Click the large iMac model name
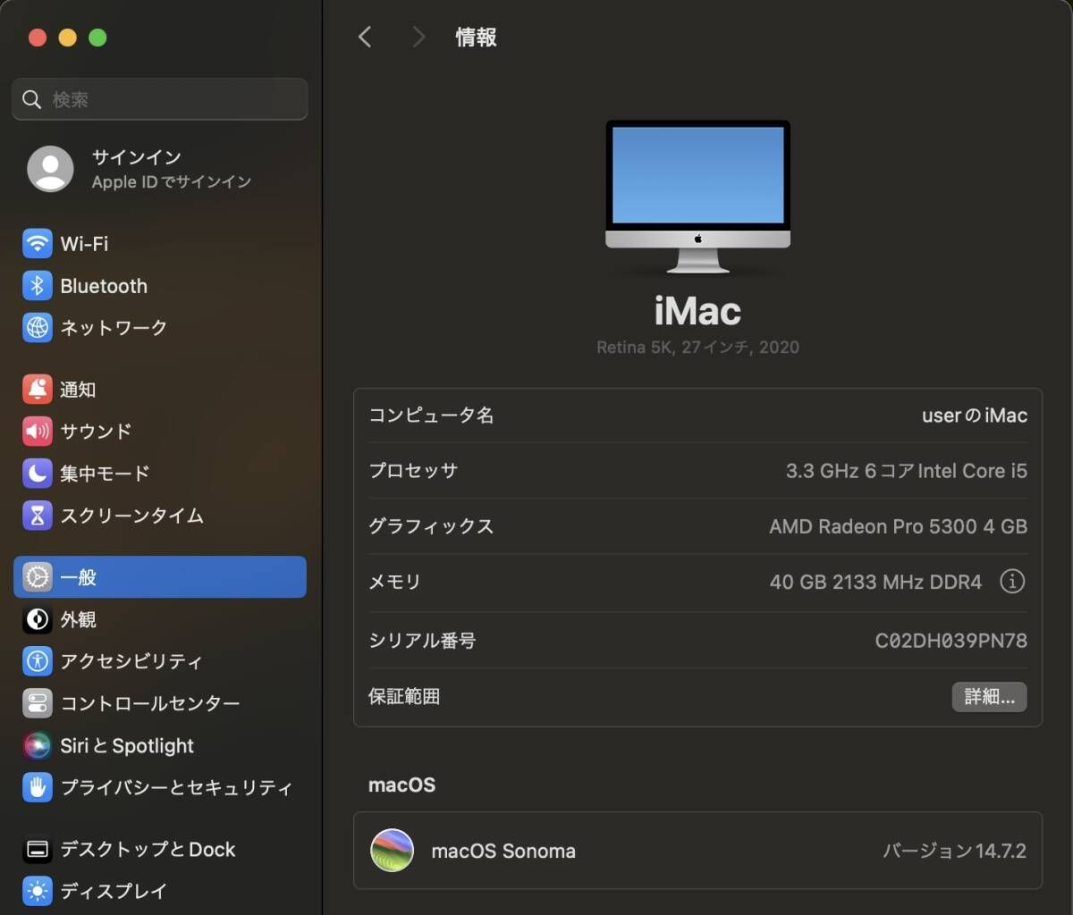The width and height of the screenshot is (1073, 915). tap(697, 311)
